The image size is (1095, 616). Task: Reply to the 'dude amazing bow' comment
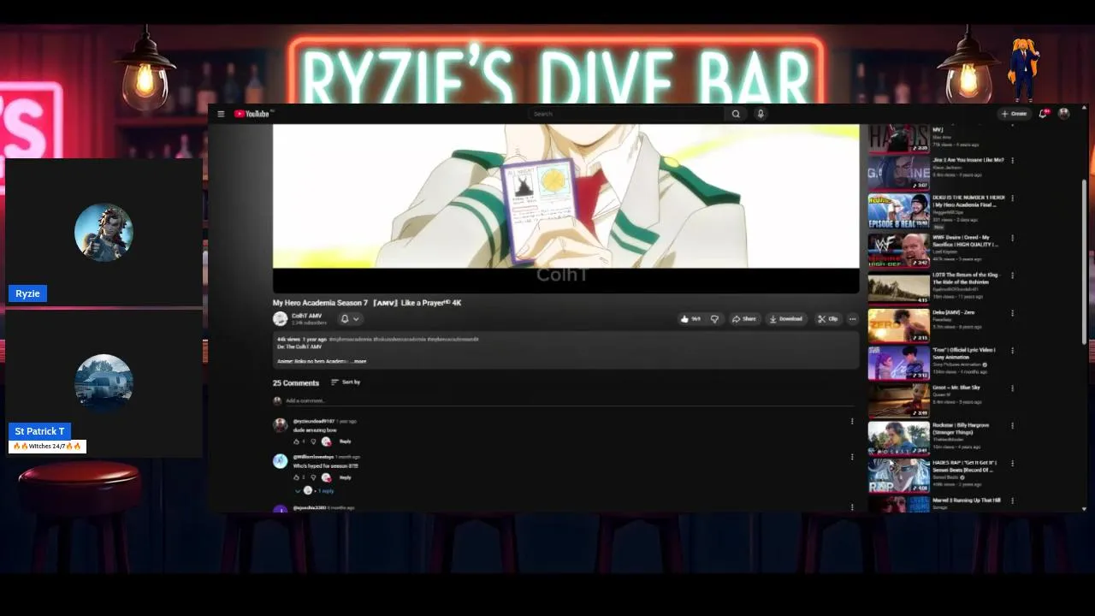coord(346,441)
